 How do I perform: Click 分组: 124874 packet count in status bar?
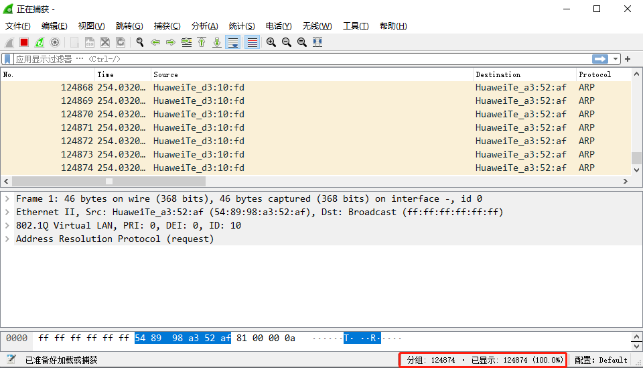(x=431, y=360)
